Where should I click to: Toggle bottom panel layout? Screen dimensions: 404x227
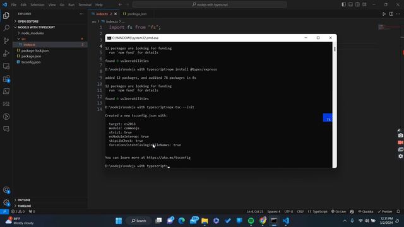(x=351, y=4)
